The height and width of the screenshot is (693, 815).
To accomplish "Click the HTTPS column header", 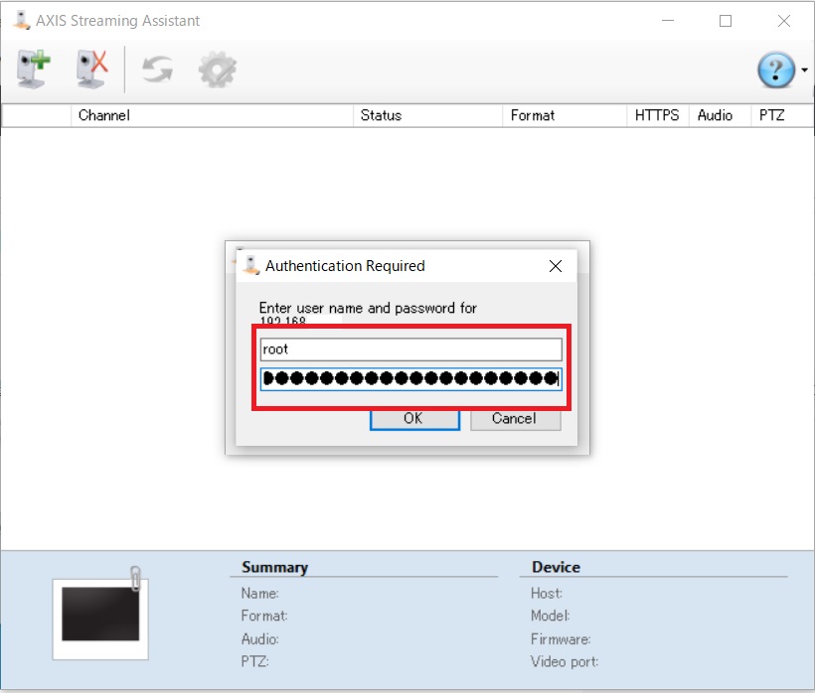I will [658, 115].
